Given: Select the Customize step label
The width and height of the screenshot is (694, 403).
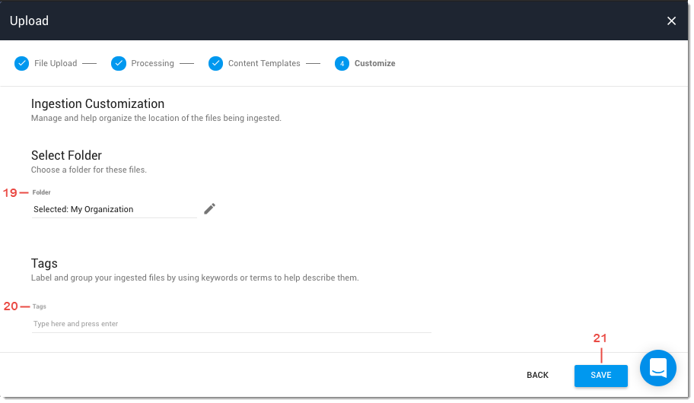Looking at the screenshot, I should tap(374, 64).
